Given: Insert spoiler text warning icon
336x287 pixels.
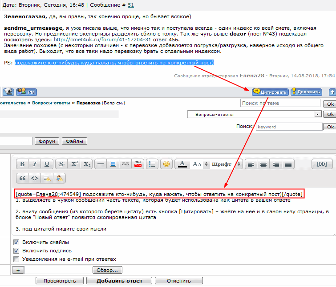Looking at the screenshot, I should pos(47,178).
